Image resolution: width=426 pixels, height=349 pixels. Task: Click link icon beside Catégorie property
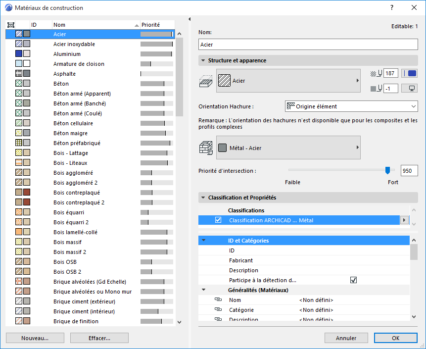click(218, 309)
